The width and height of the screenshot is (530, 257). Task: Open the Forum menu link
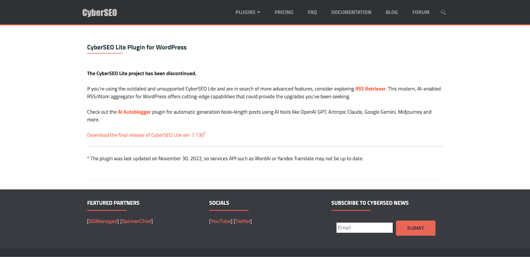(x=421, y=12)
